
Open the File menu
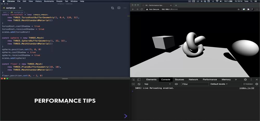tap(19, 1)
